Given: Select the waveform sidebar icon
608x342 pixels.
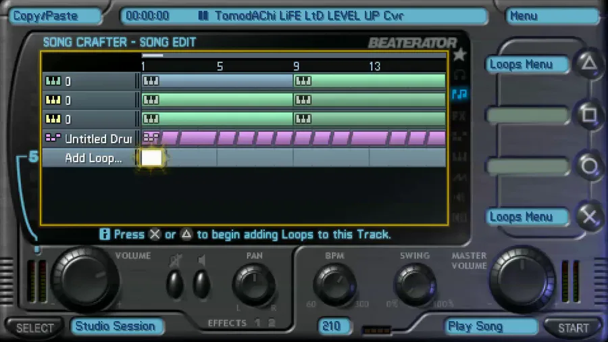Looking at the screenshot, I should coord(459,177).
